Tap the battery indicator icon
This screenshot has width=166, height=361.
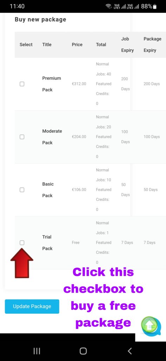[x=155, y=6]
